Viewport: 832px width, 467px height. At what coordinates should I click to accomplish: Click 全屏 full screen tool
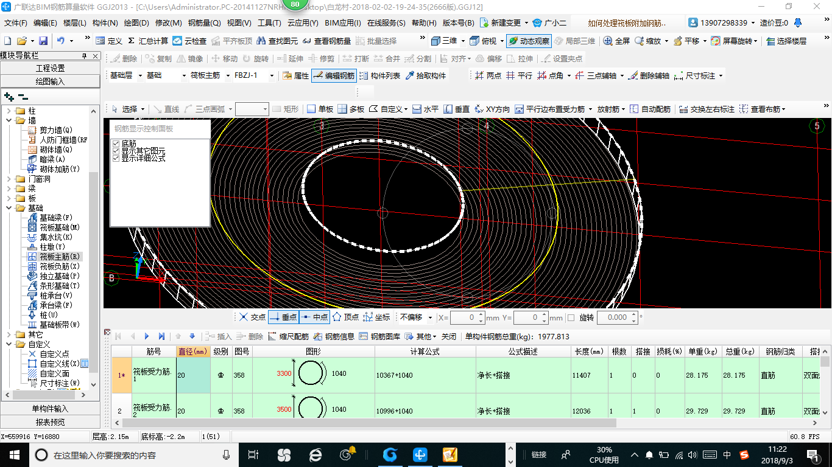(x=616, y=41)
